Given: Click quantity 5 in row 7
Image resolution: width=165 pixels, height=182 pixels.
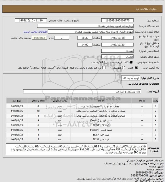Looking at the screenshot, I should pos(38,135).
